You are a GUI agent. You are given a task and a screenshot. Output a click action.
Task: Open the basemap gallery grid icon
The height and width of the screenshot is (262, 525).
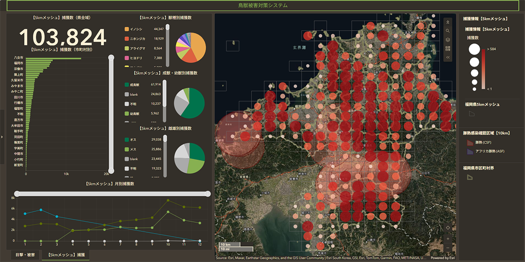(x=448, y=48)
